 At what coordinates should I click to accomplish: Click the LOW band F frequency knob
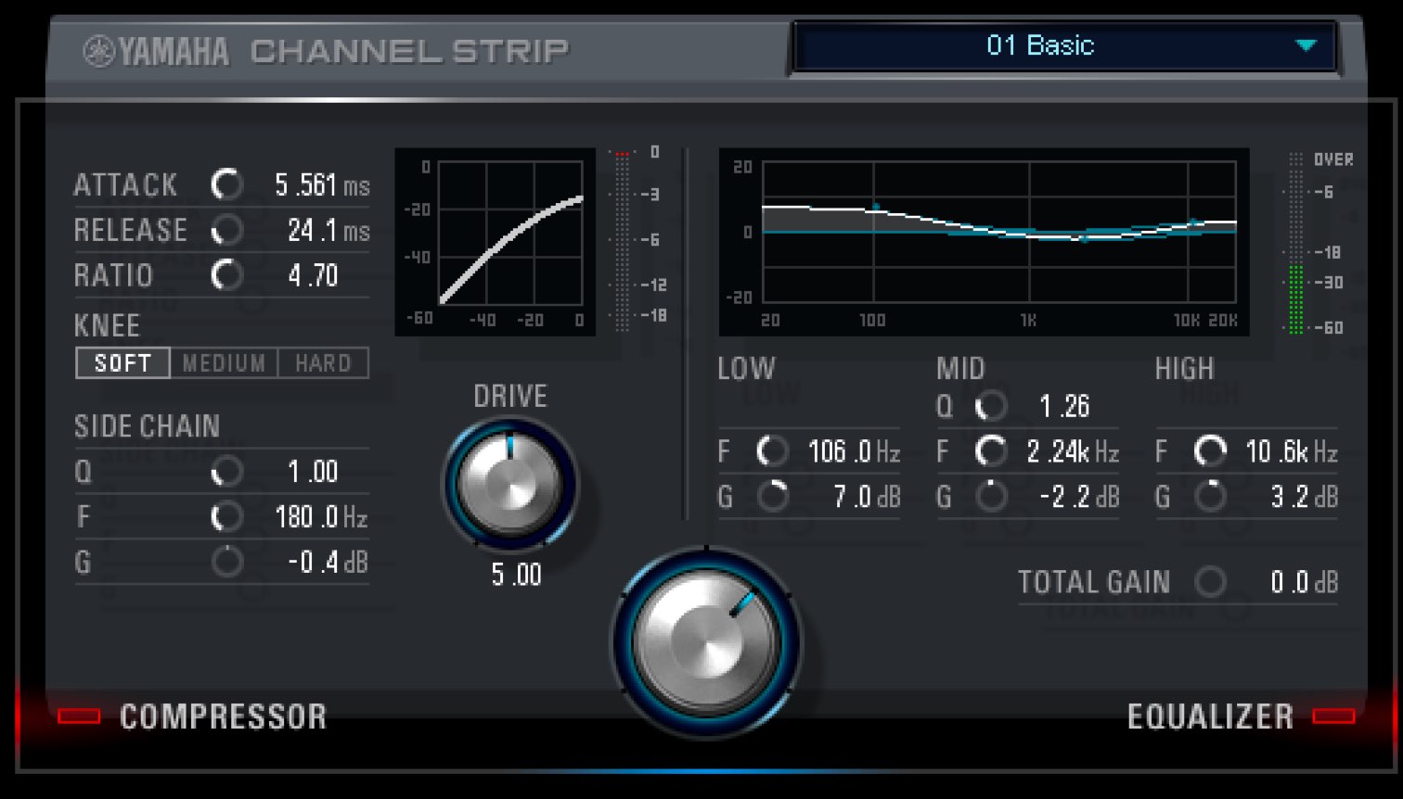click(772, 451)
